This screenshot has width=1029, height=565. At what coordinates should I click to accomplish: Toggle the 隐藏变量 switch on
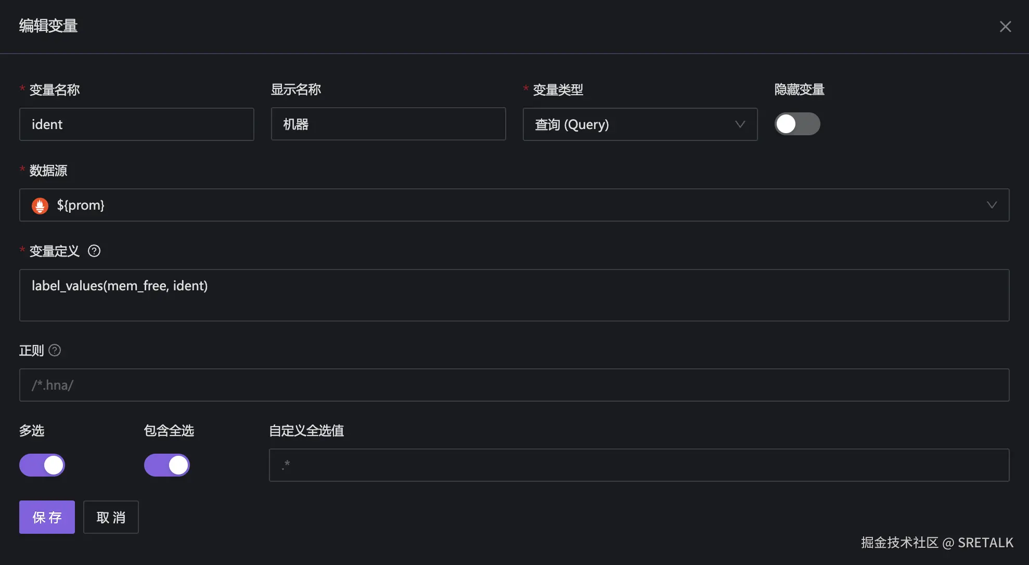[797, 124]
